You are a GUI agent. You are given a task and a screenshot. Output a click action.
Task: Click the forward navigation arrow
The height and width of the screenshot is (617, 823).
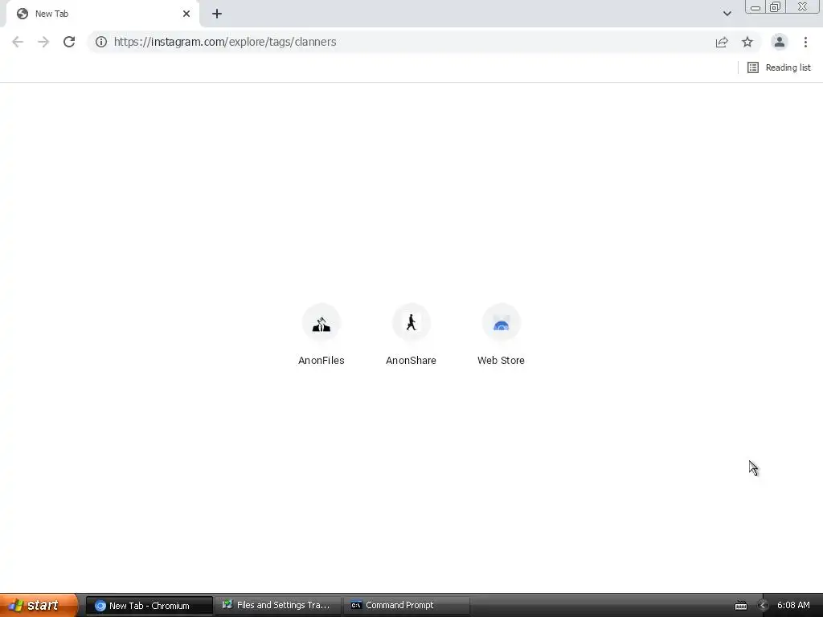(43, 42)
